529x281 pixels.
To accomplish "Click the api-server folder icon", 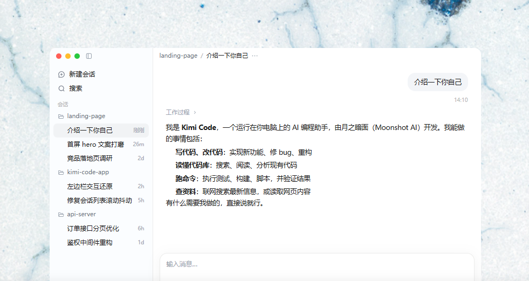I will (x=61, y=215).
